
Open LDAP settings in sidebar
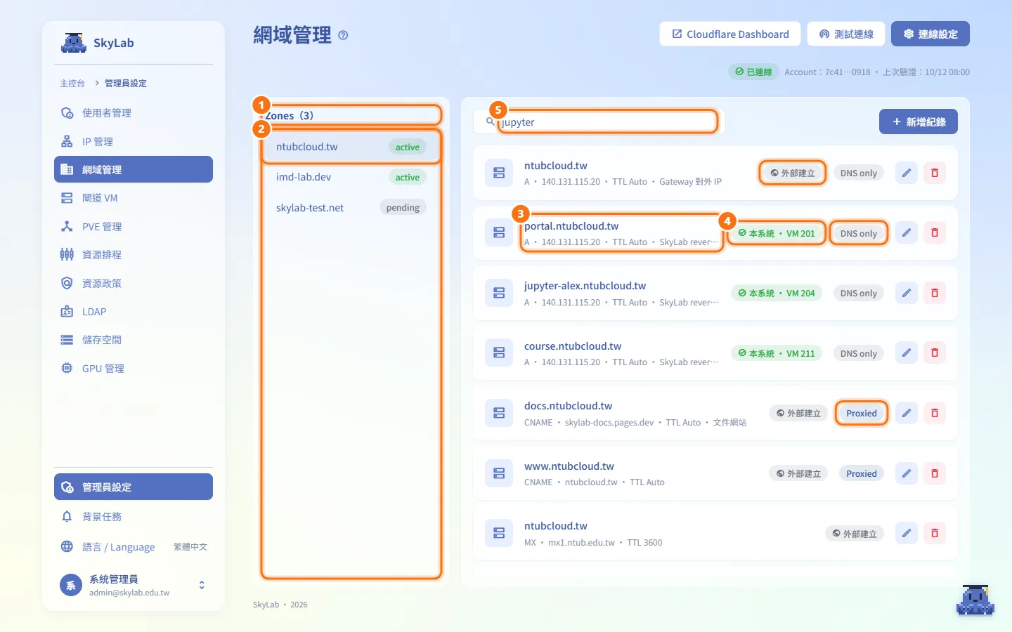click(134, 311)
